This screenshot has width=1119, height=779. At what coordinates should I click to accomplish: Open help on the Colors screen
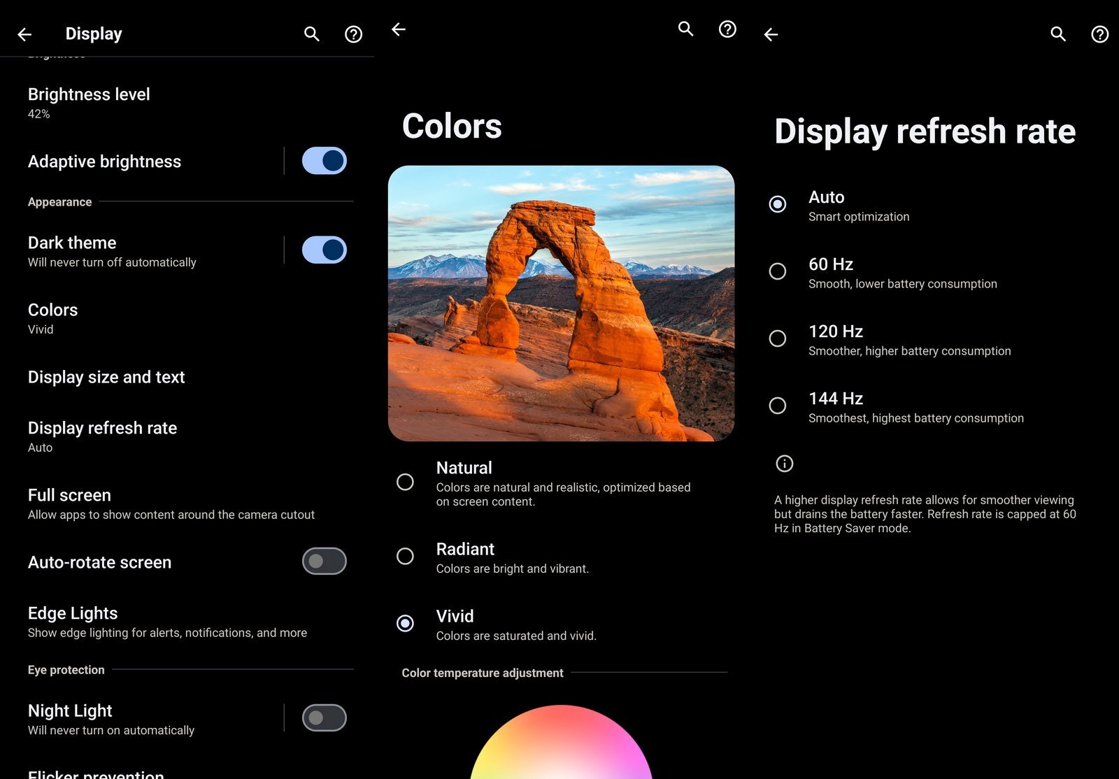tap(727, 29)
